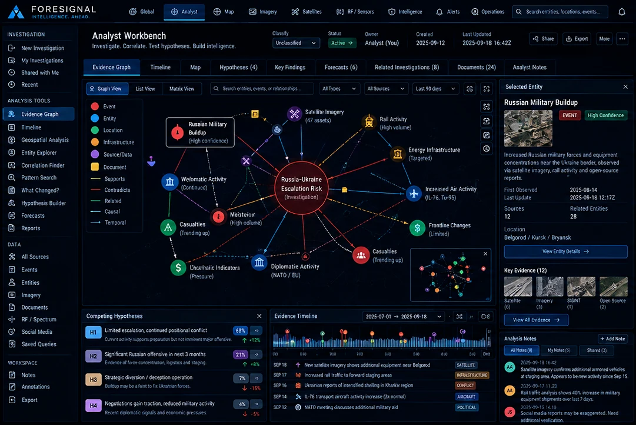Click the fullscreen icon in graph toolbar

coord(487,88)
